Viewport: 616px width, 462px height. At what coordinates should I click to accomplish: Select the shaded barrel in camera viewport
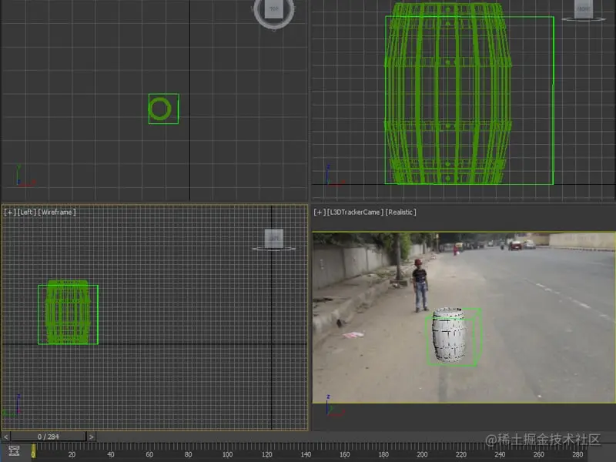coord(449,335)
